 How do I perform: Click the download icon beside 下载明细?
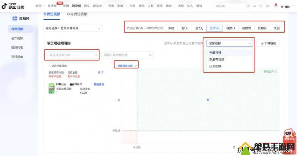coord(262,43)
